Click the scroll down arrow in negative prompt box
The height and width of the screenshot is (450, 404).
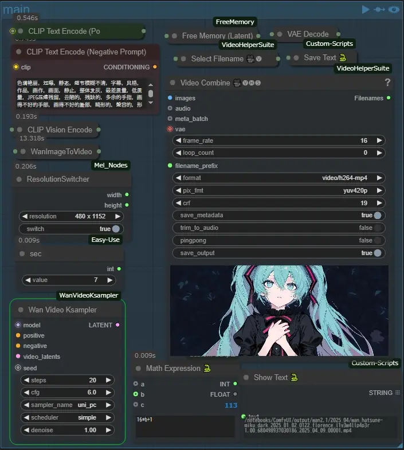pyautogui.click(x=151, y=103)
